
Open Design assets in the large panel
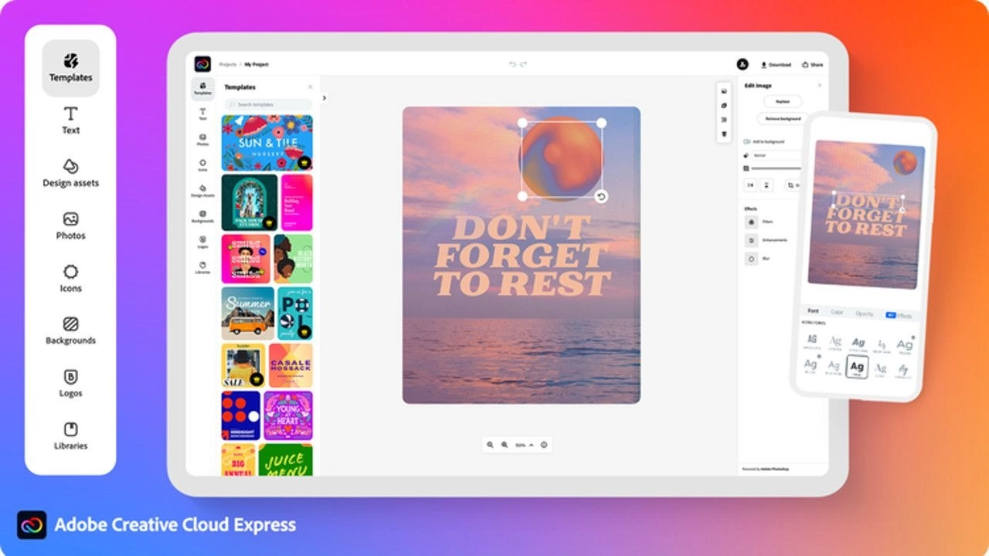[70, 173]
